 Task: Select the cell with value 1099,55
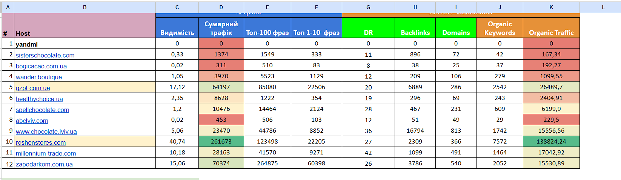(x=551, y=76)
